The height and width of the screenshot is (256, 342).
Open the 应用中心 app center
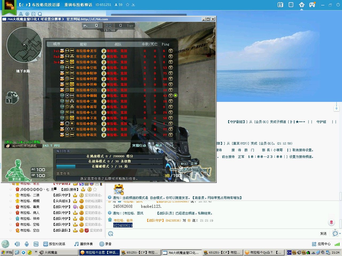tap(321, 244)
